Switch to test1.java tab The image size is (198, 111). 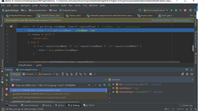coord(166,15)
